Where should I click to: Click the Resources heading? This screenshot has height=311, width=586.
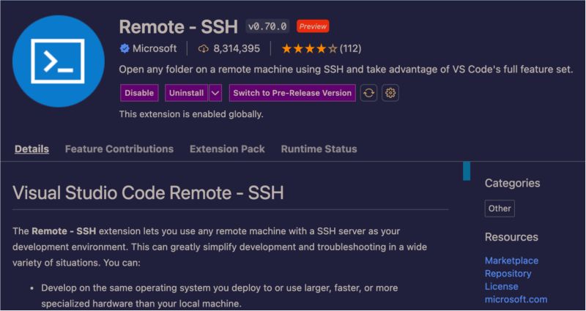point(511,237)
